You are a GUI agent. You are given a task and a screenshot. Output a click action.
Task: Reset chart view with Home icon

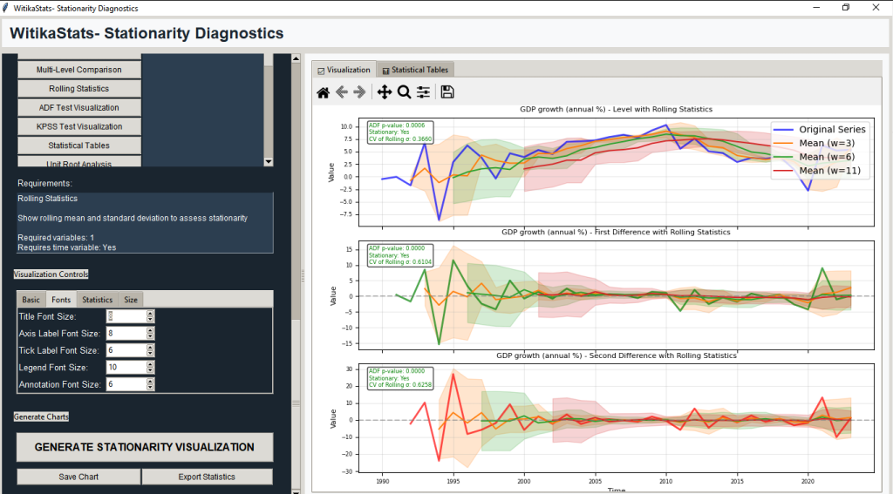pyautogui.click(x=323, y=92)
